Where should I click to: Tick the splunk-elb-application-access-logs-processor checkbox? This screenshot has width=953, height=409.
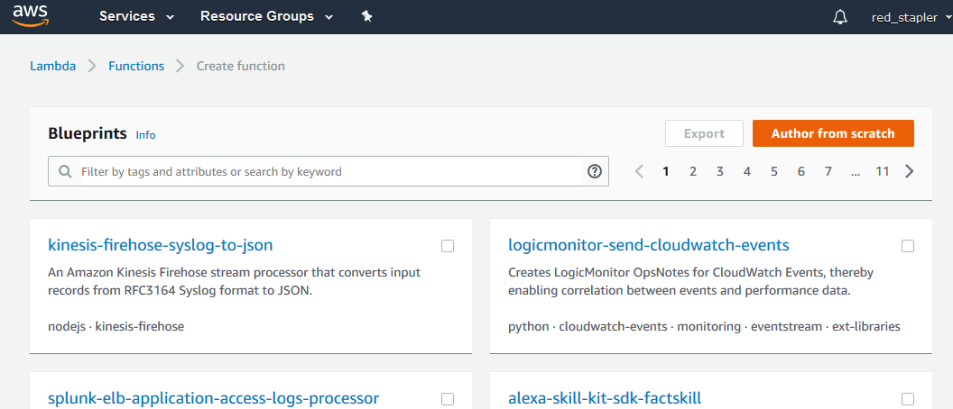pyautogui.click(x=448, y=399)
